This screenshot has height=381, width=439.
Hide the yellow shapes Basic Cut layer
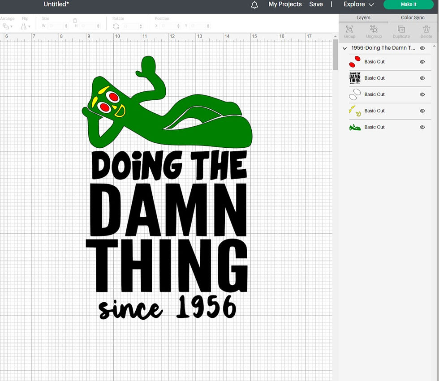(422, 111)
